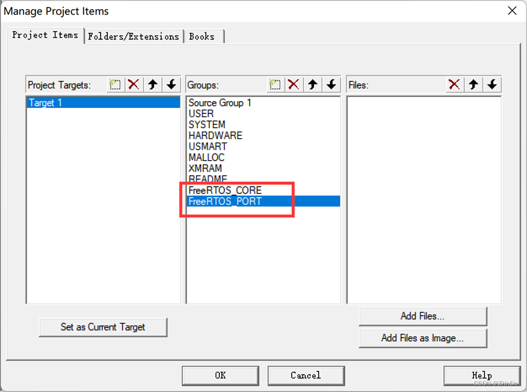Move file down arrow in Files

492,84
